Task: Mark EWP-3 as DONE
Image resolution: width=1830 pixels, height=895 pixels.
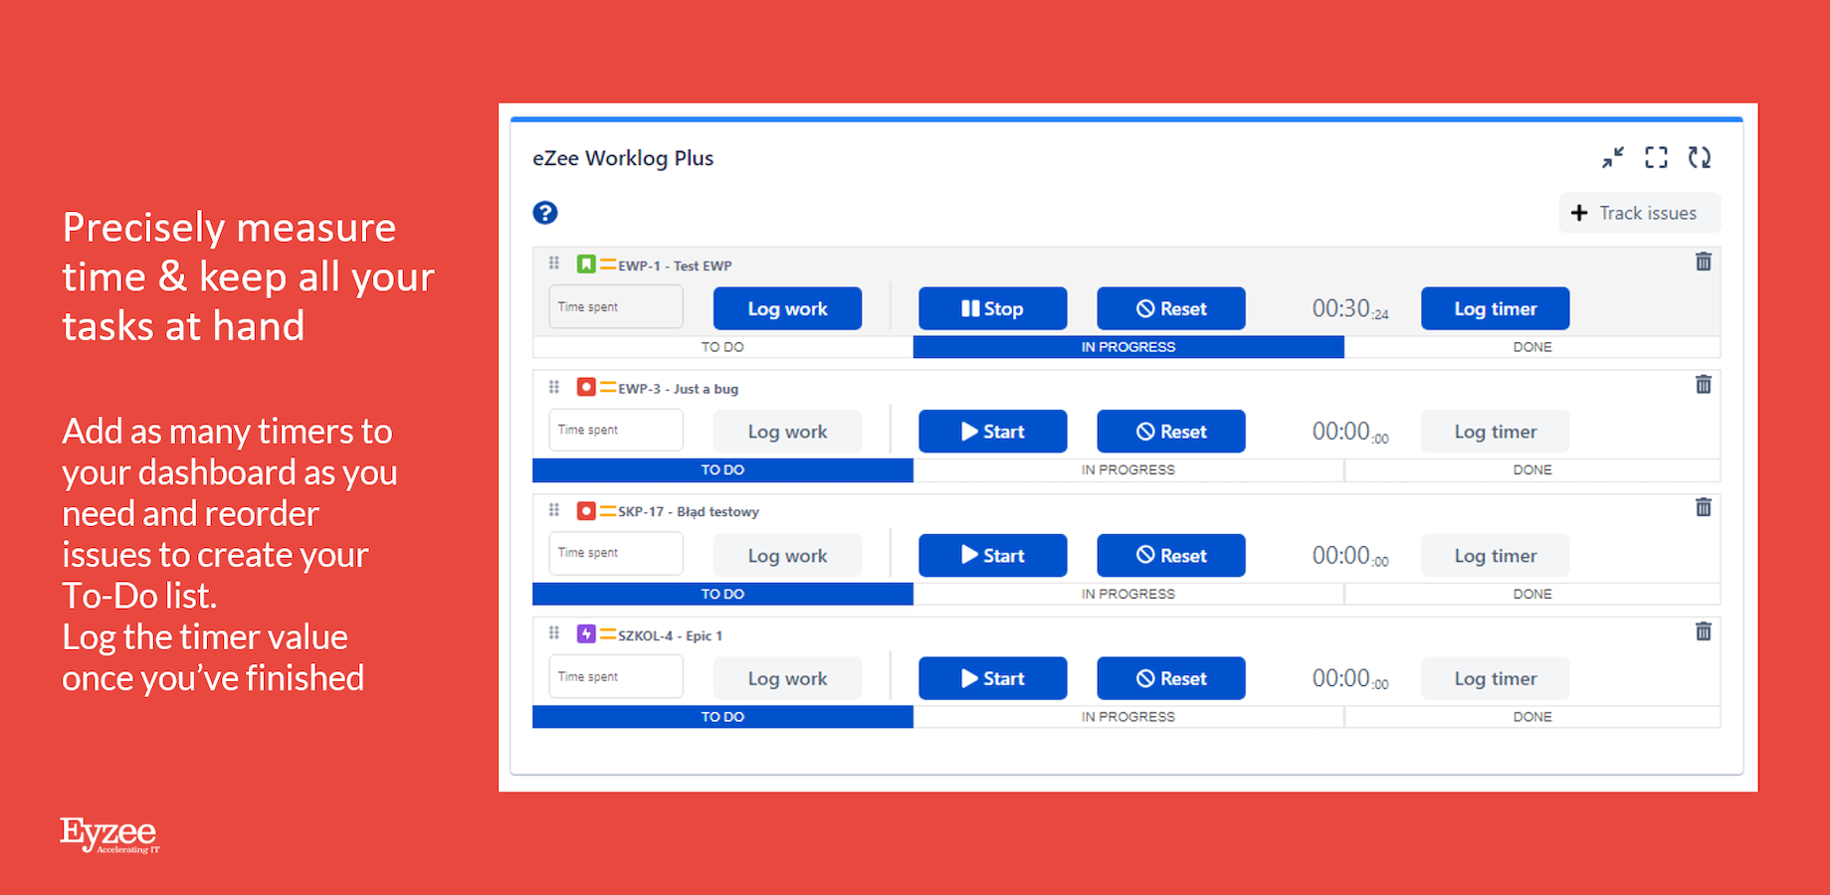Action: pyautogui.click(x=1532, y=470)
